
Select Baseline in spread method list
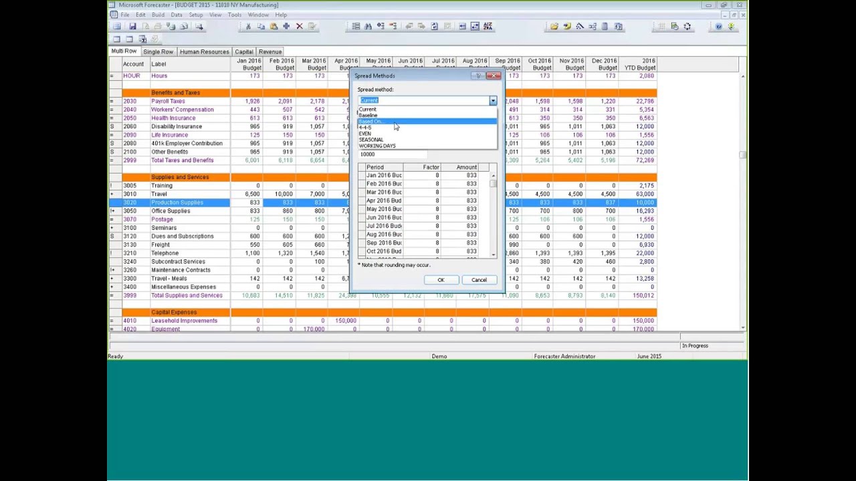427,115
